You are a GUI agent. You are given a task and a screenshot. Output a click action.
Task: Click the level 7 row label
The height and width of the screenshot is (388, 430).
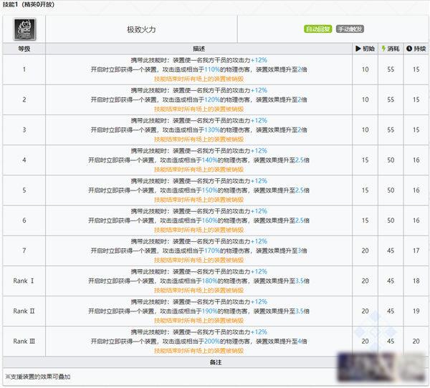point(24,251)
